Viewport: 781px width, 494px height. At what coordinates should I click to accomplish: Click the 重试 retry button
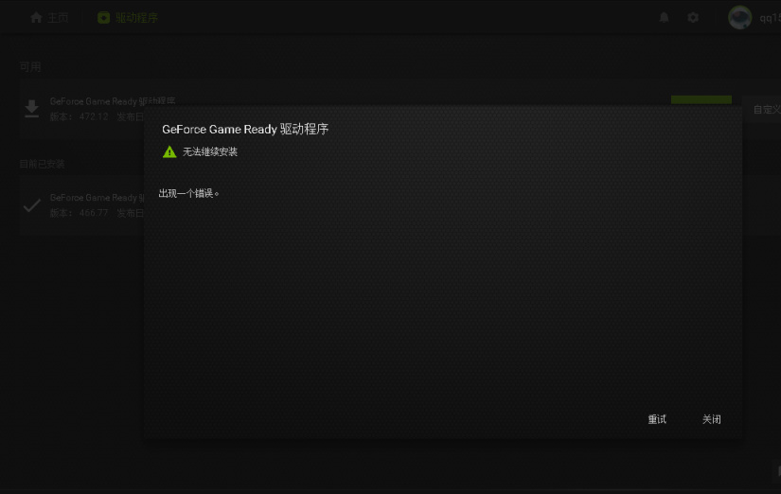coord(656,419)
